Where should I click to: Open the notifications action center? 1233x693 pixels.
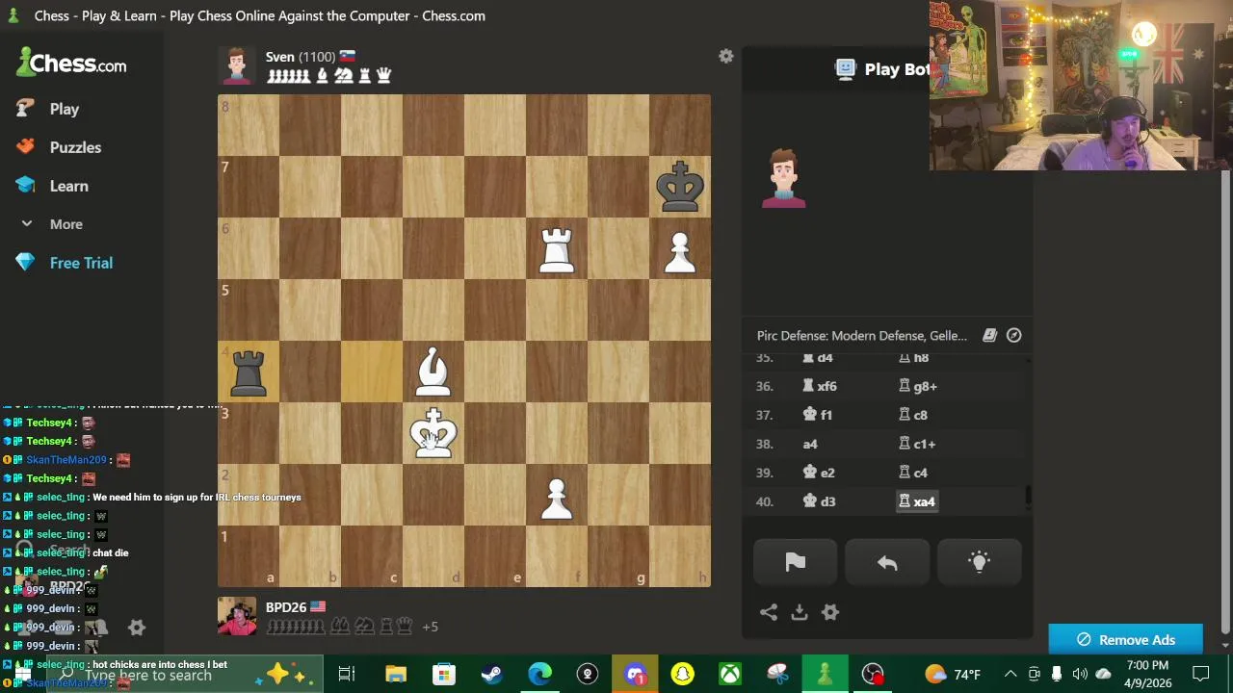(x=1200, y=675)
